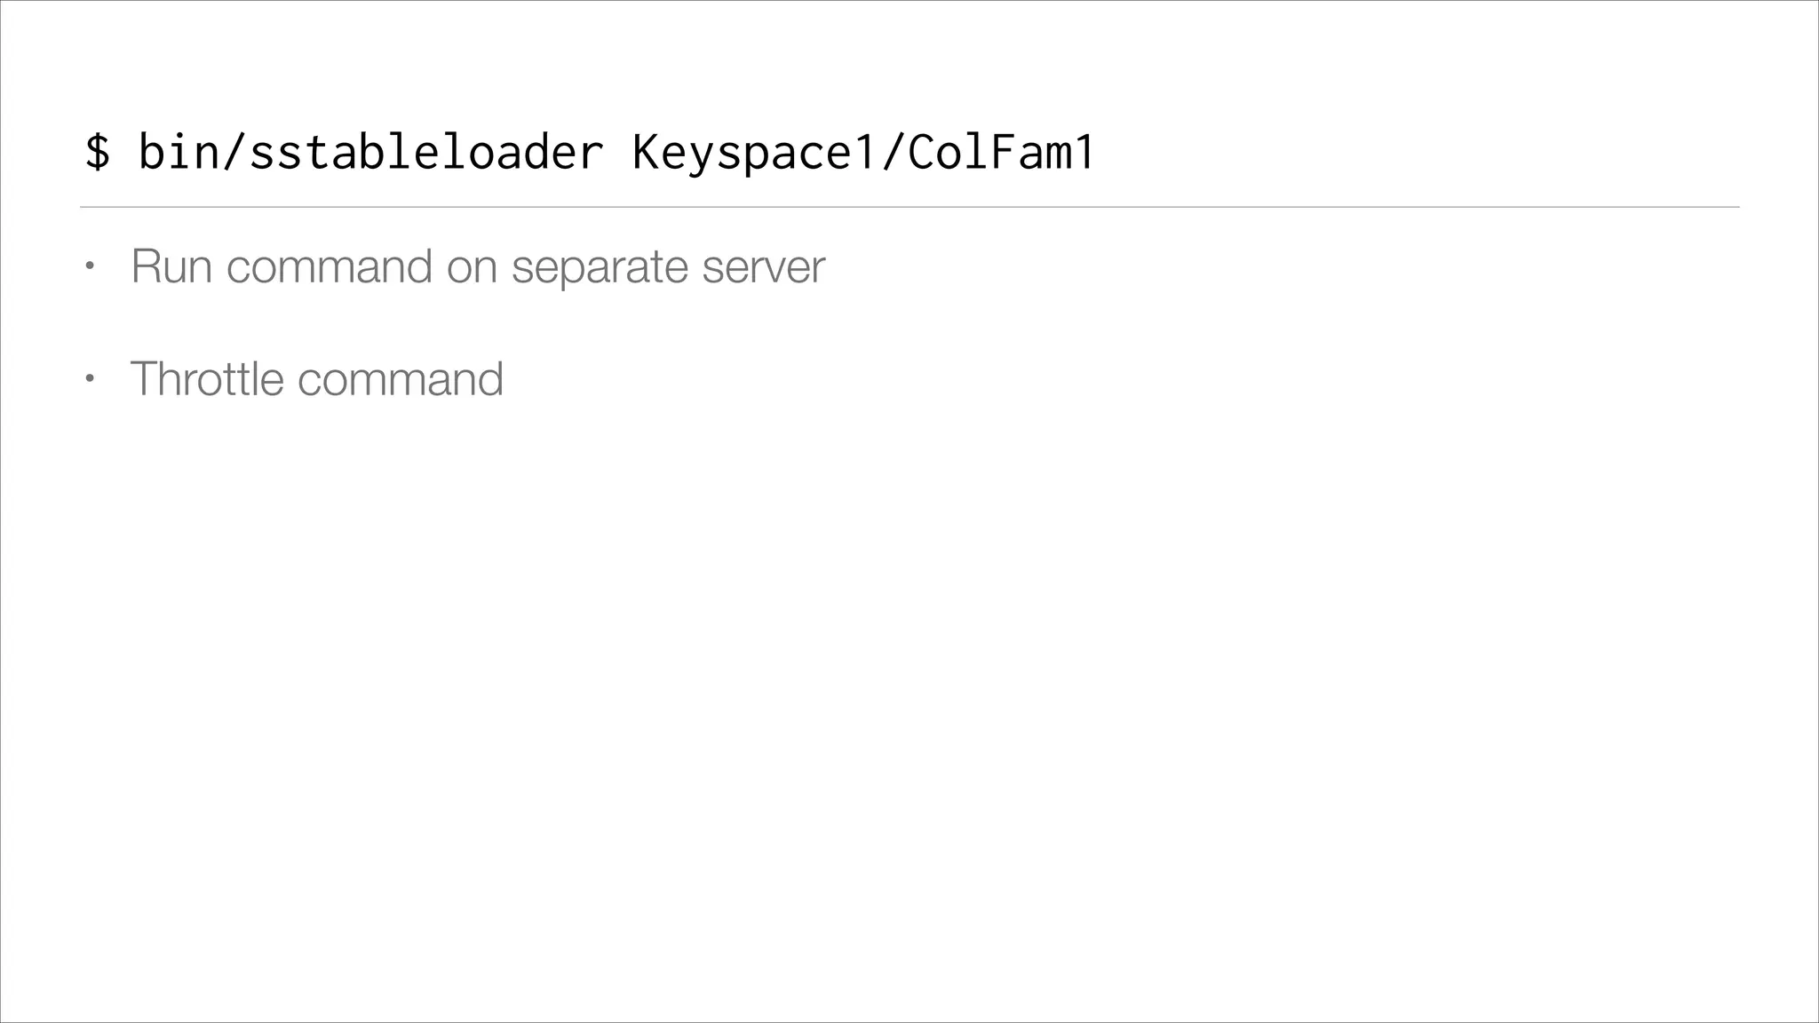Click the slash after "bin" in title
The height and width of the screenshot is (1023, 1819).
[234, 152]
